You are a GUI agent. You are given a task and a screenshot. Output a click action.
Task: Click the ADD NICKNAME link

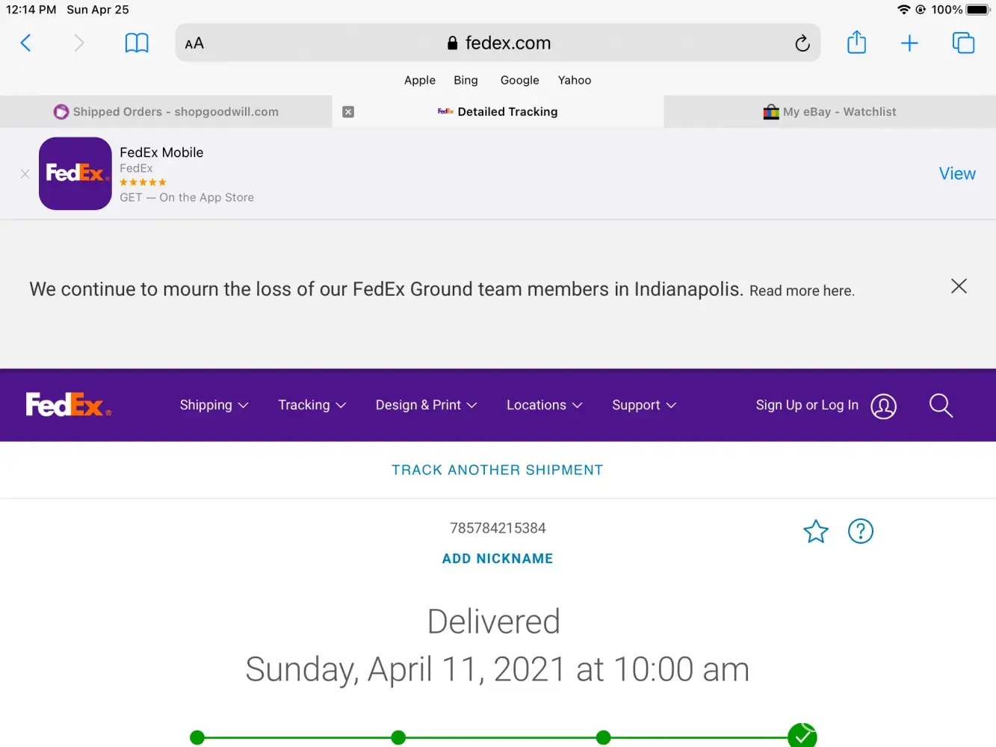(498, 559)
